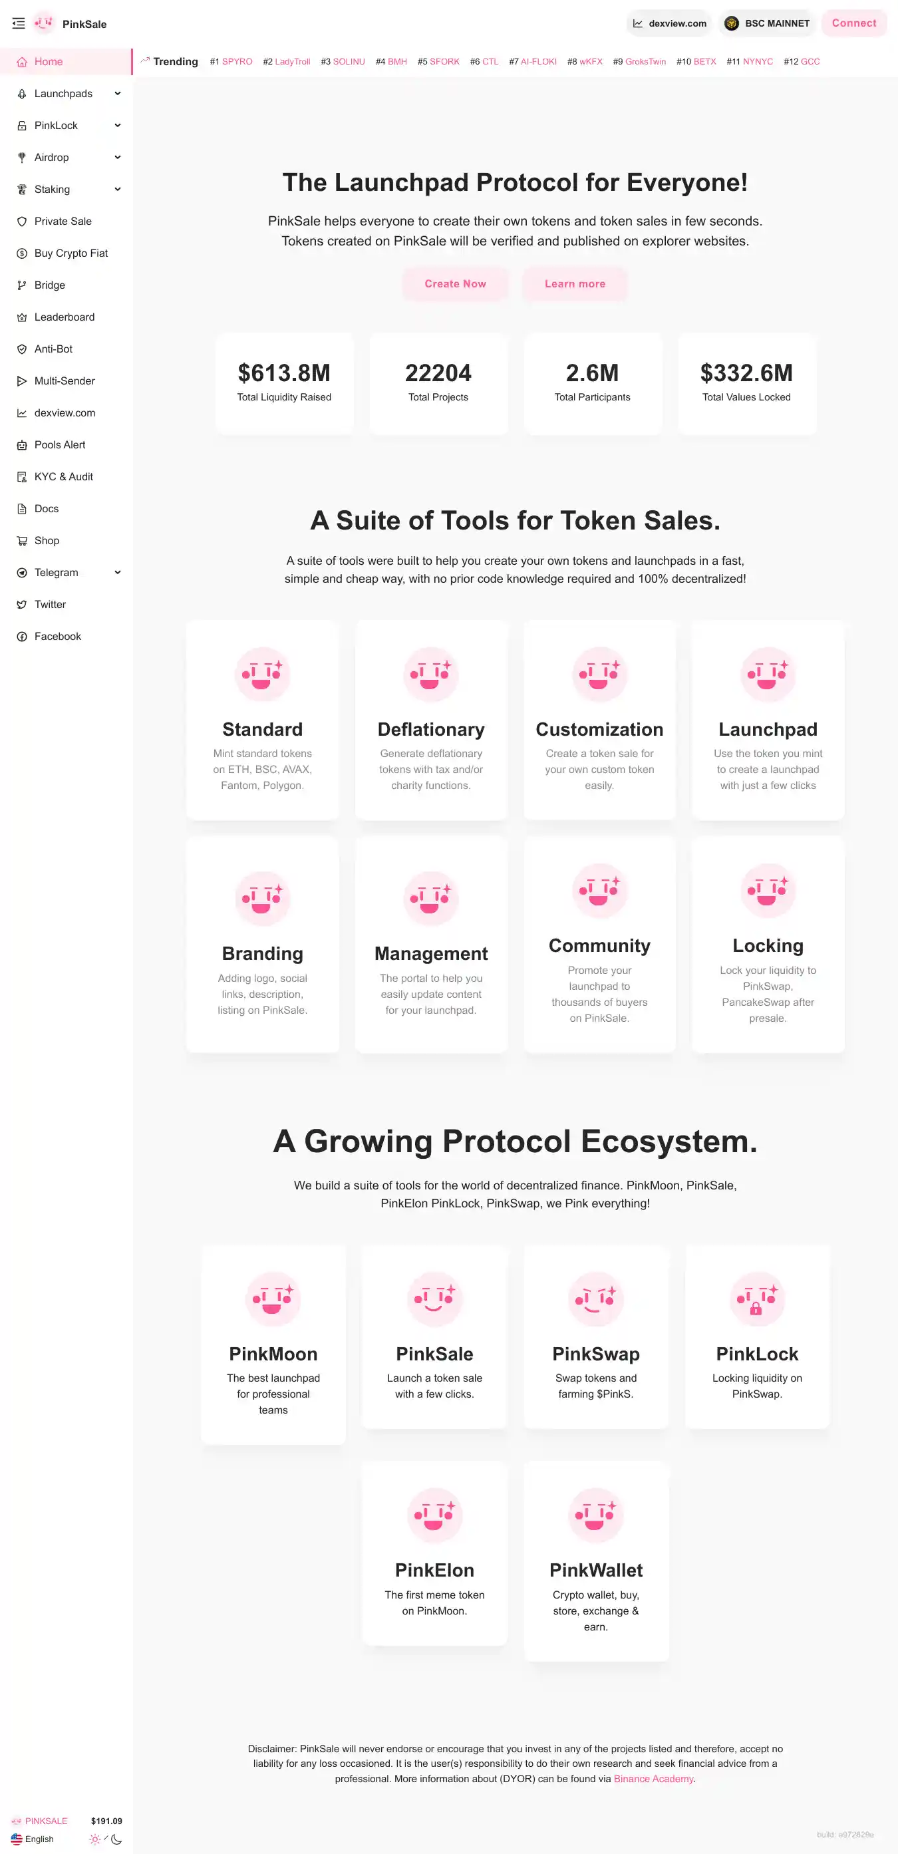Image resolution: width=898 pixels, height=1854 pixels.
Task: Click the Bridge icon in sidebar
Action: (x=21, y=286)
